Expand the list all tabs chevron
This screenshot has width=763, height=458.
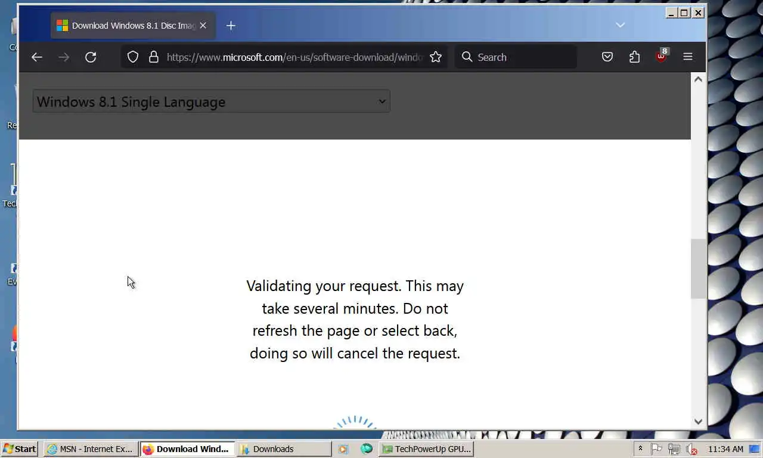tap(621, 25)
